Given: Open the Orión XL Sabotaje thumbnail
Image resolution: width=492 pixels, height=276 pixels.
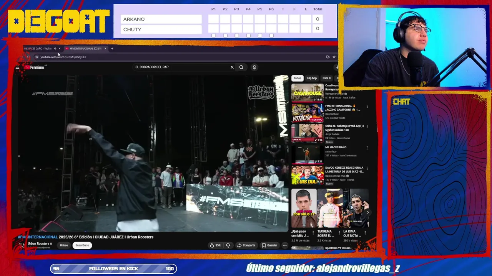Looking at the screenshot, I should [307, 134].
